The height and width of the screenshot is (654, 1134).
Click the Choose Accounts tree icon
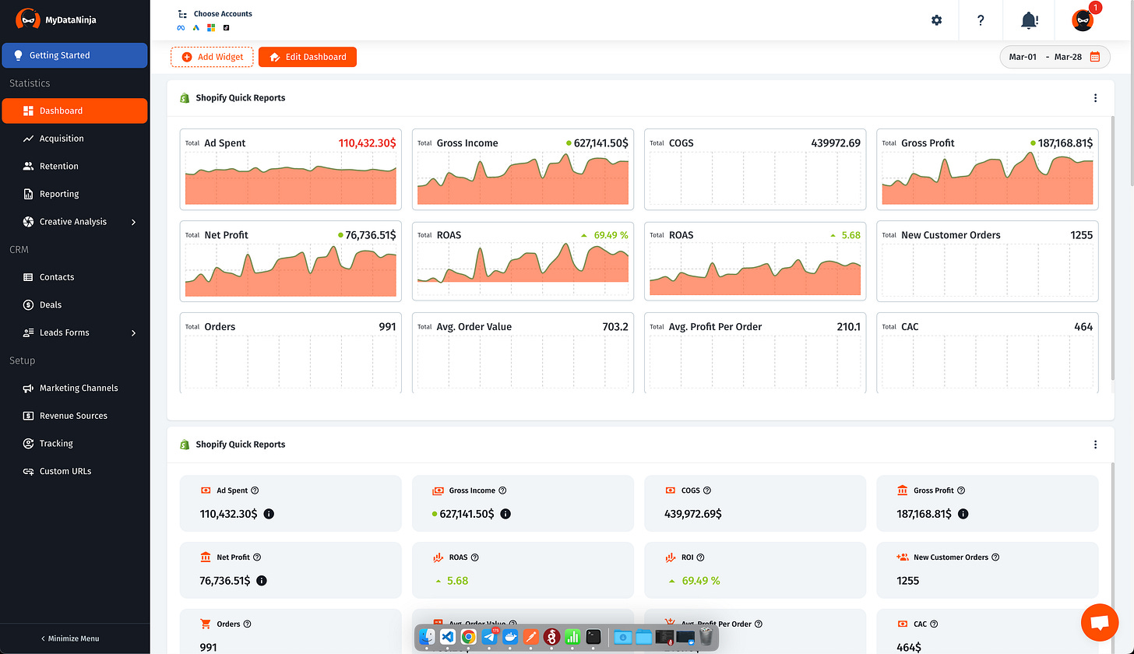(182, 14)
